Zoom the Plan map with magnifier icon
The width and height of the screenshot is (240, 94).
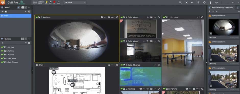[x=109, y=65]
